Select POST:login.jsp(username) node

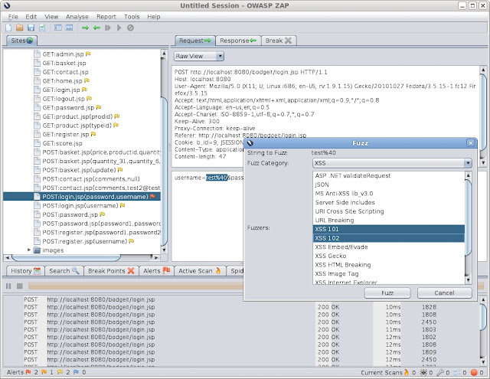click(80, 205)
